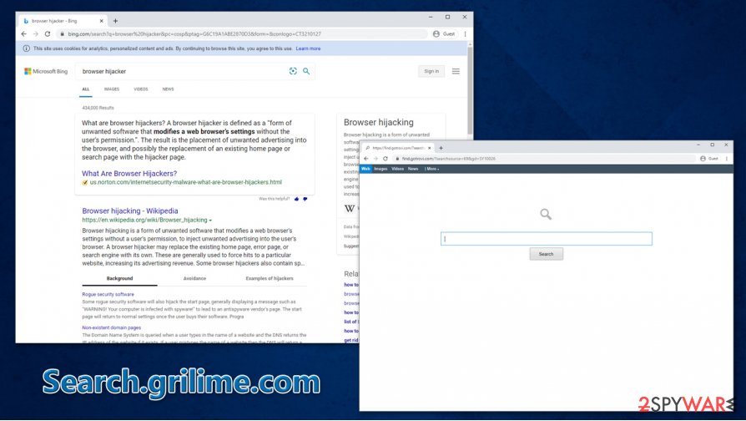The image size is (746, 421).
Task: Open the Chrome menu in the Bing window
Action: (x=465, y=33)
